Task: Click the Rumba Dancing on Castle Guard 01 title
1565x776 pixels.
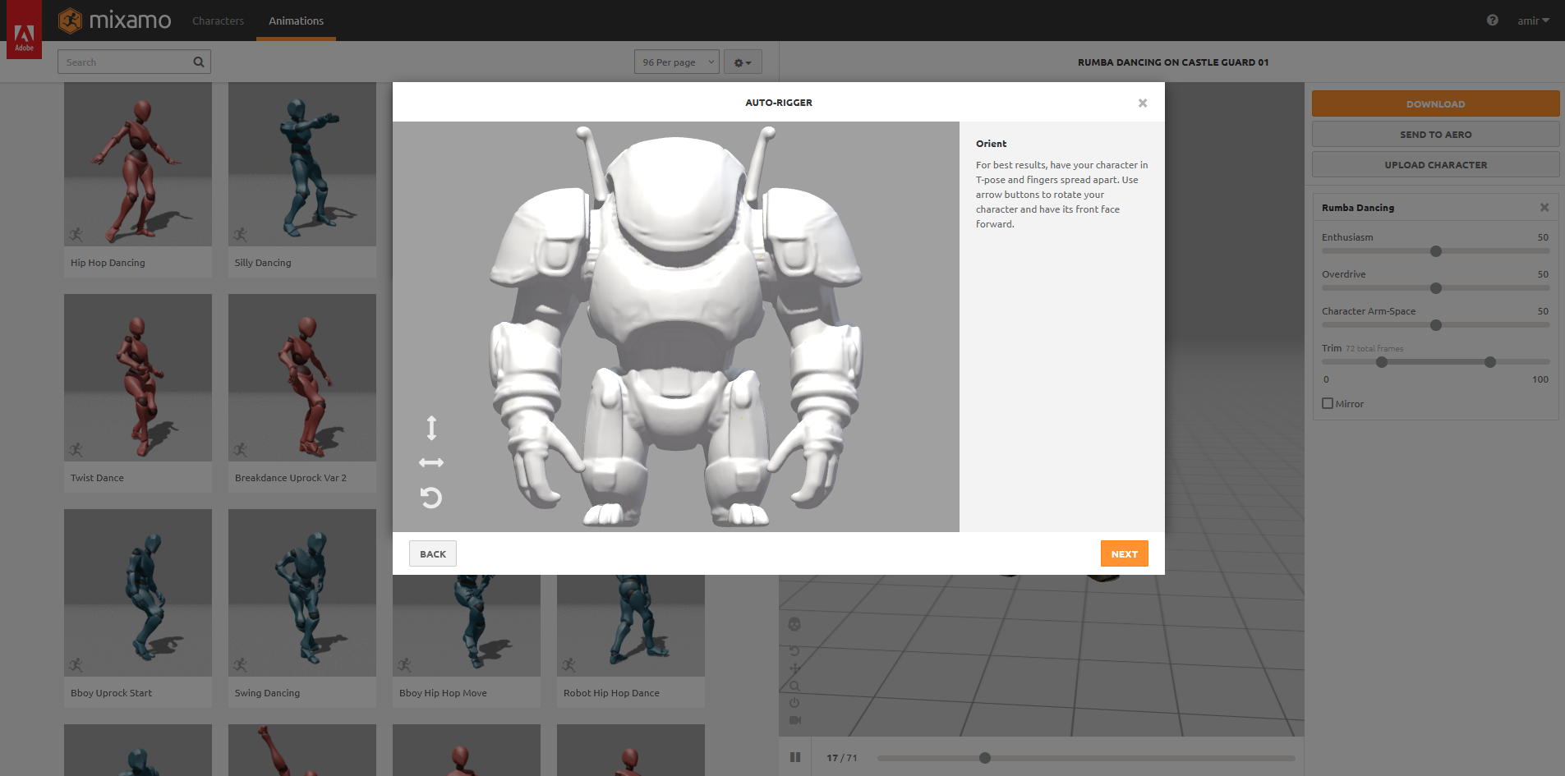Action: coord(1172,62)
